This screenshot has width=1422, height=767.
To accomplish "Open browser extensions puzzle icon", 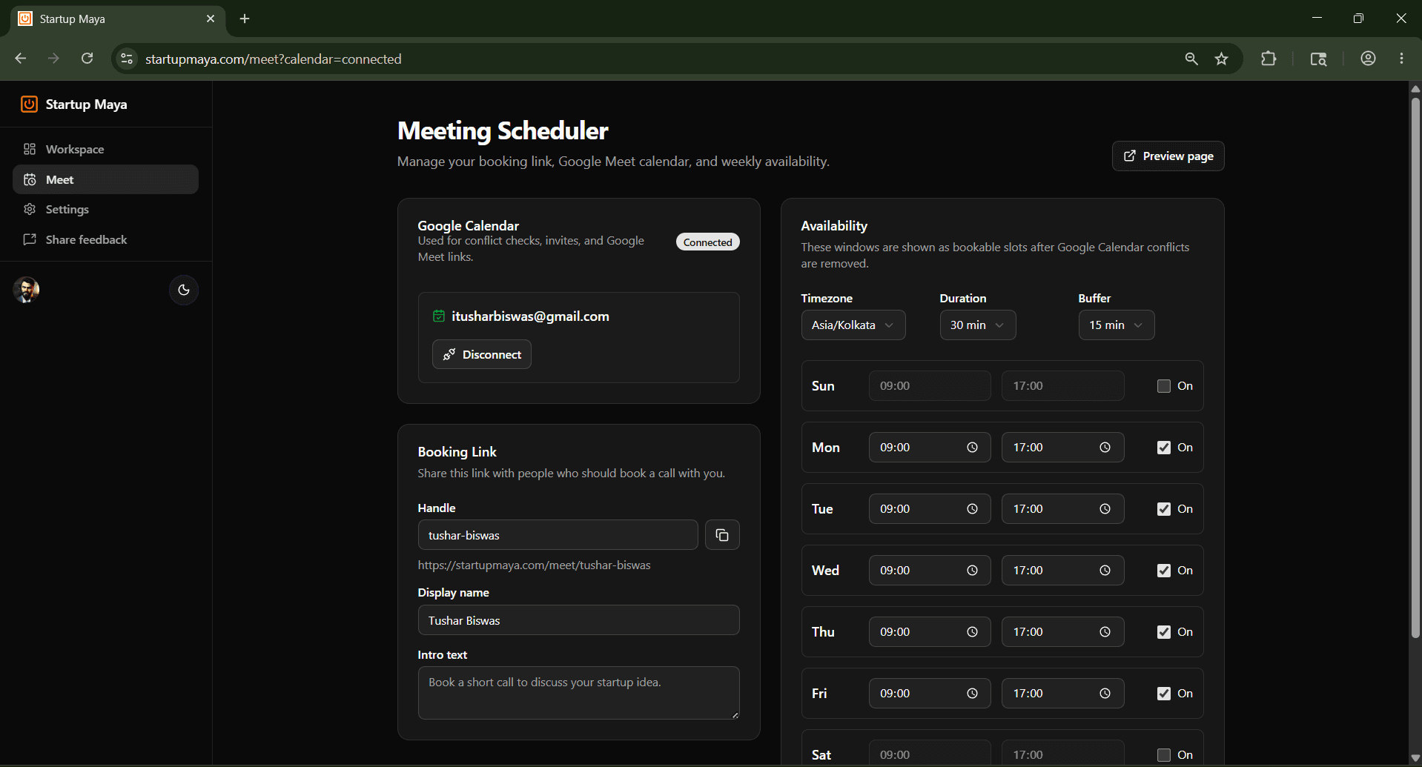I will (1269, 59).
